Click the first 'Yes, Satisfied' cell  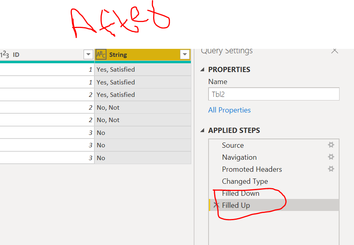point(143,70)
